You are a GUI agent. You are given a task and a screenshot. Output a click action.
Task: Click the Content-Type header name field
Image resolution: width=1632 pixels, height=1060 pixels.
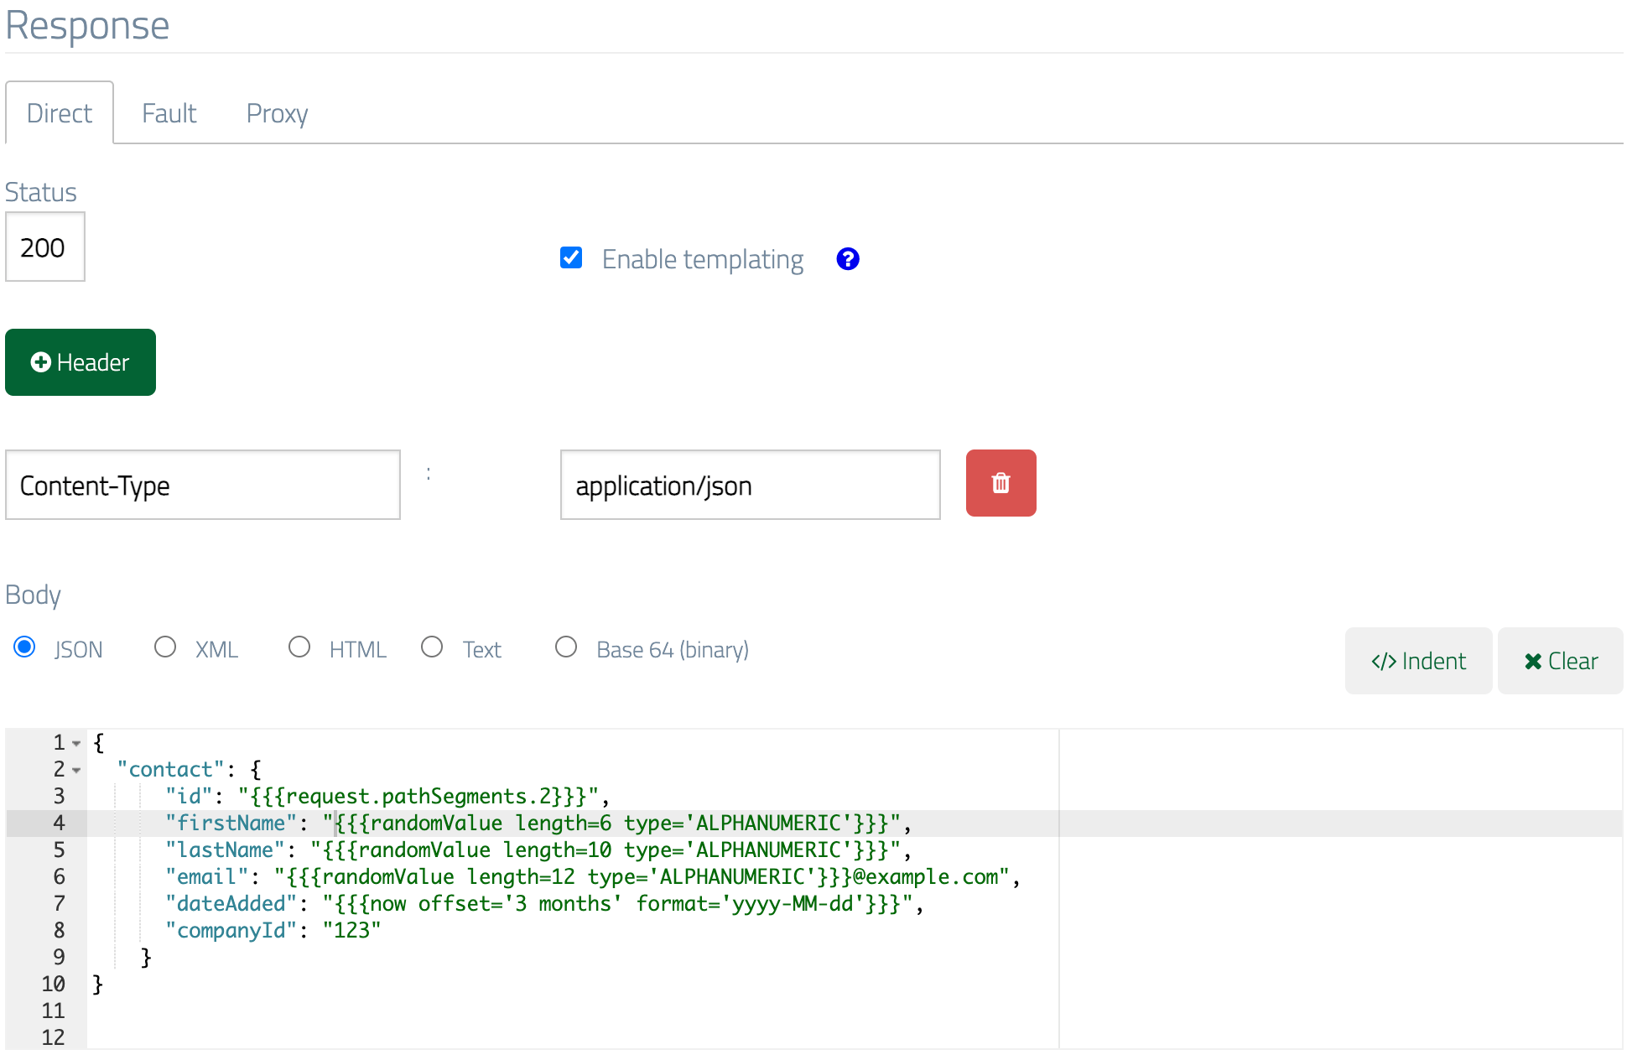click(202, 485)
